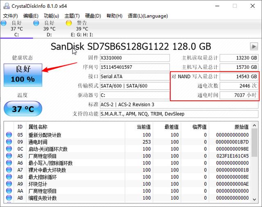Click status orb for attribute AB row

click(x=9, y=198)
